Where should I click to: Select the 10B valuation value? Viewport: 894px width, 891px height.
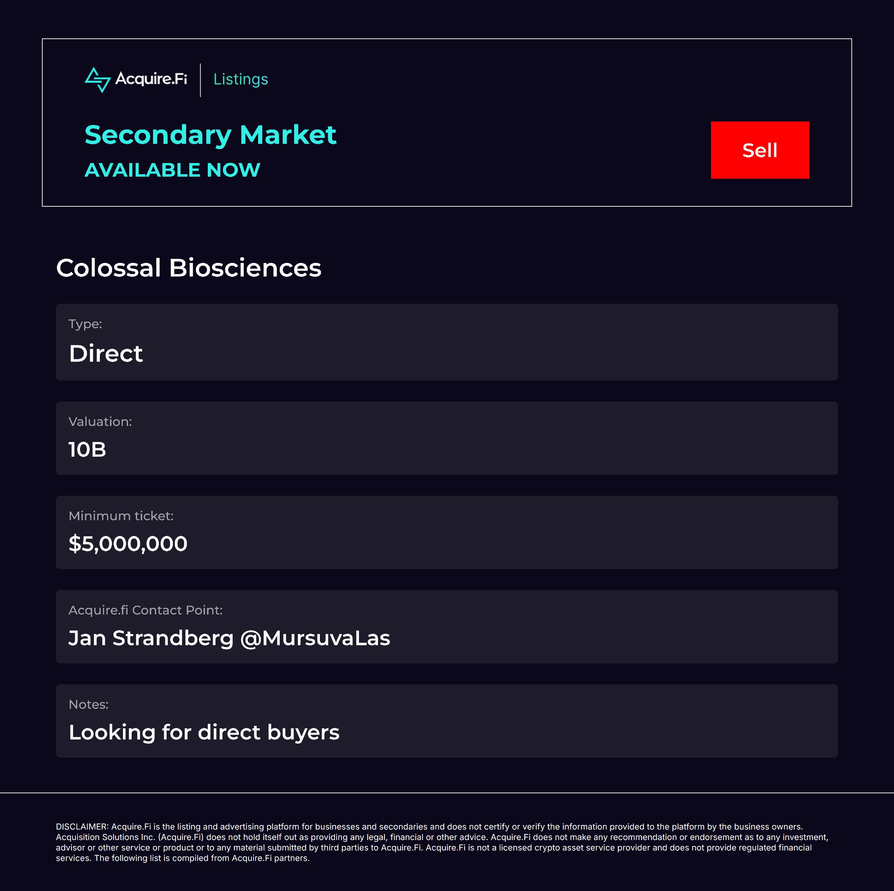pos(87,450)
